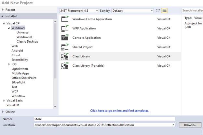The height and width of the screenshot is (135, 203).
Task: Select the Office/SharePoint category
Action: click(24, 78)
